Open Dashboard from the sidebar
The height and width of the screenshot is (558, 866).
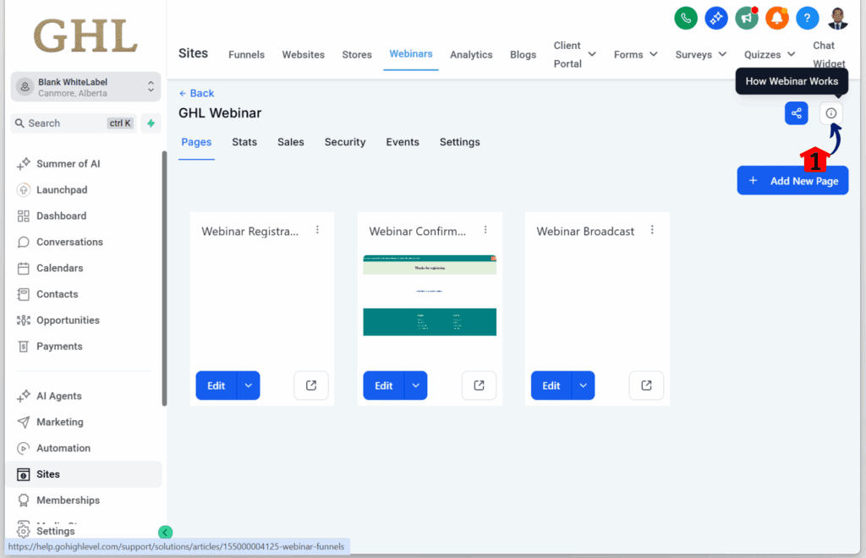(61, 216)
